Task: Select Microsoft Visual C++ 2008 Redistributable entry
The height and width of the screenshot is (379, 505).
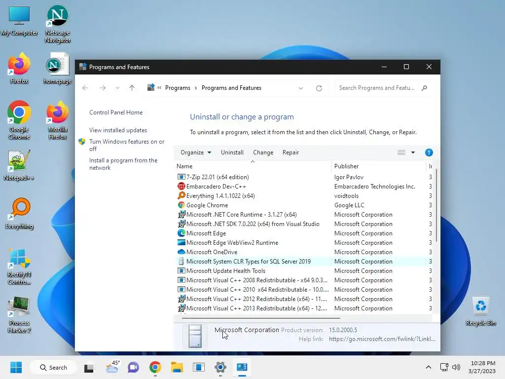Action: tap(304, 280)
